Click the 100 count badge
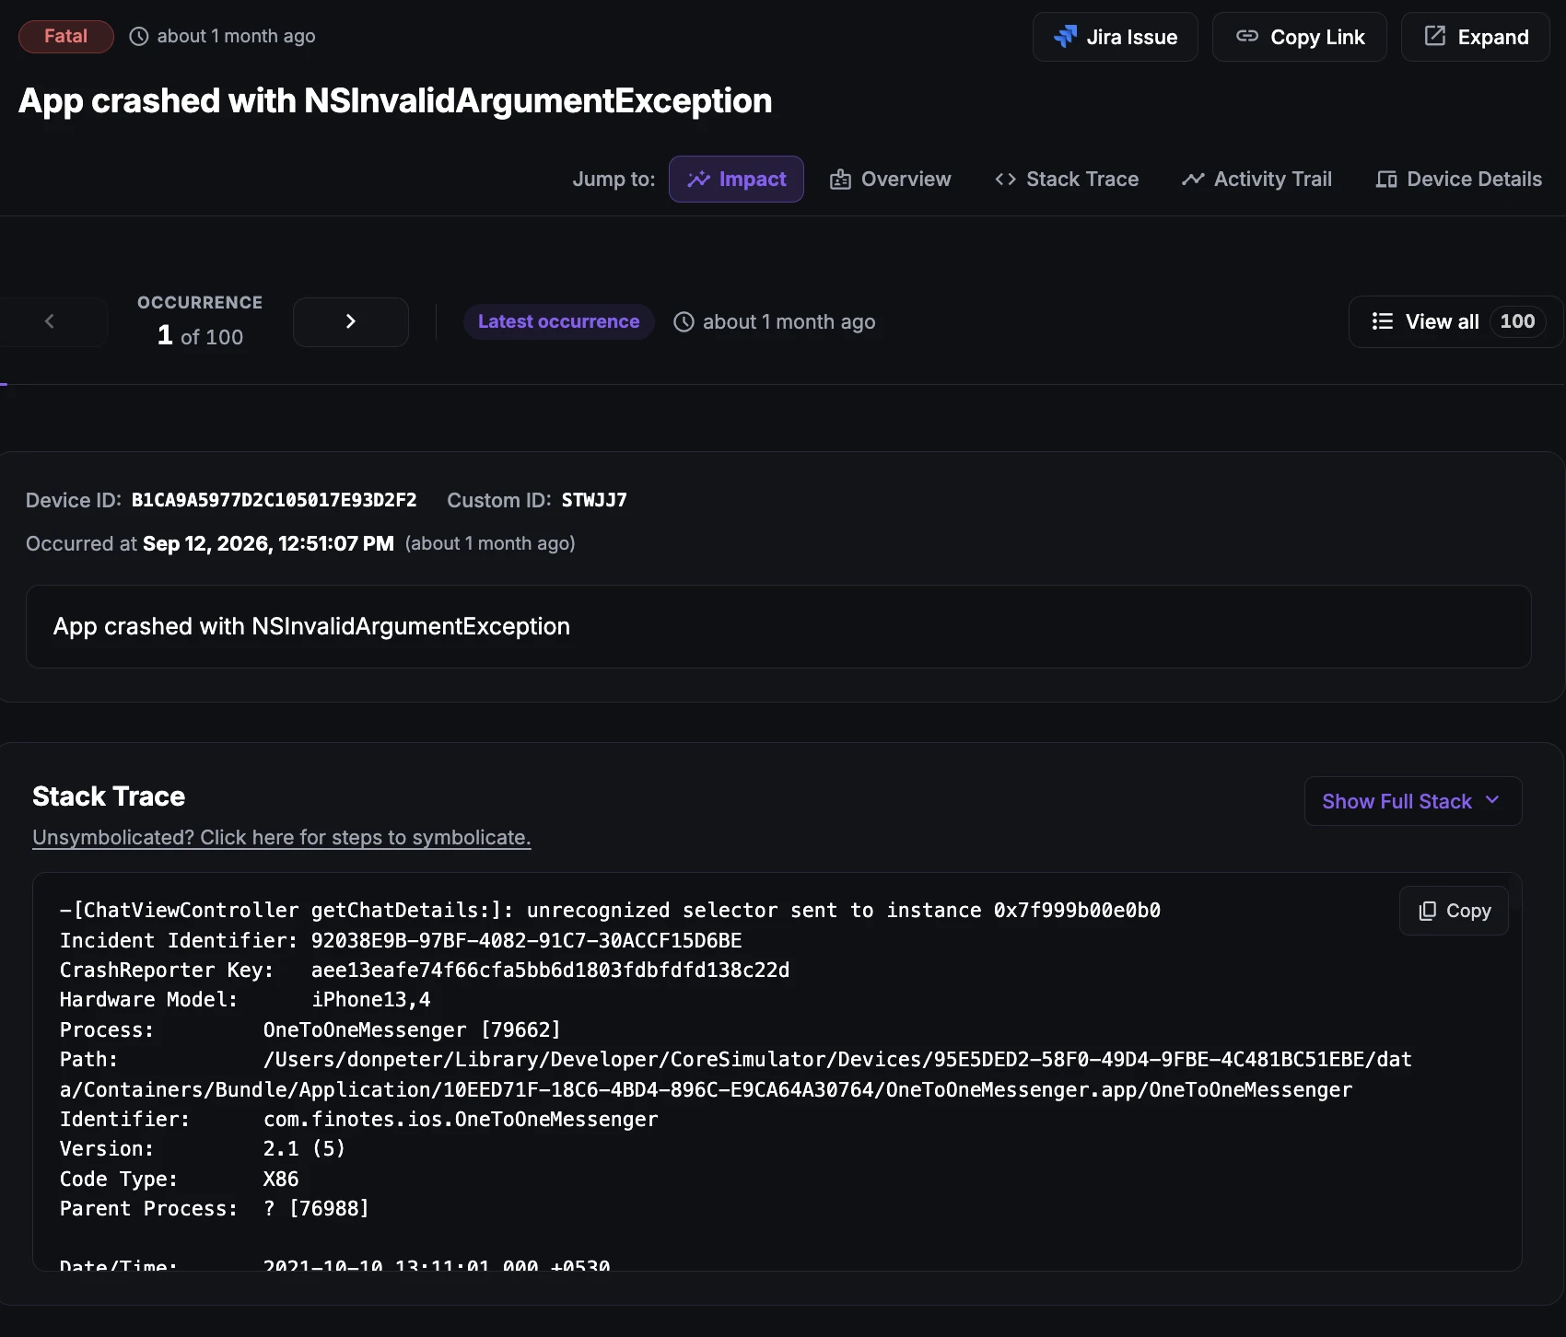1566x1337 pixels. click(x=1517, y=321)
